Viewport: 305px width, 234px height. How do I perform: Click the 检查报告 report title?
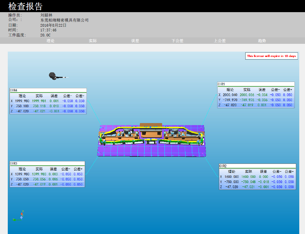click(x=25, y=6)
